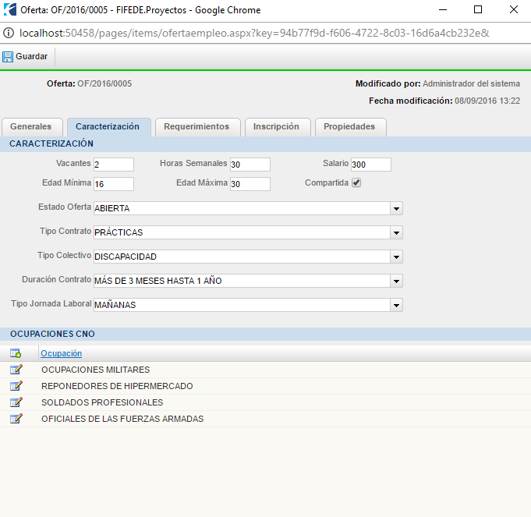Edit the OFICIALES DE LAS FUERZAS ARMADAS icon
The image size is (531, 517).
pyautogui.click(x=16, y=419)
